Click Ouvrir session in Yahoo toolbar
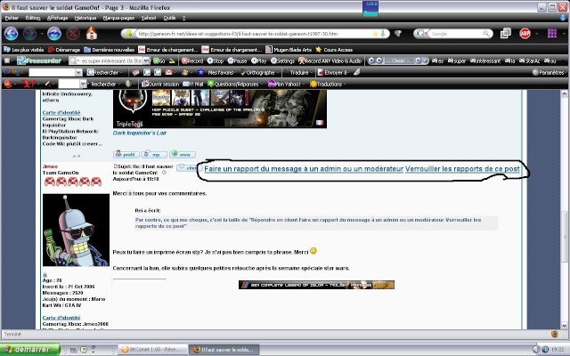Viewport: 570px width, 356px height. coord(160,85)
